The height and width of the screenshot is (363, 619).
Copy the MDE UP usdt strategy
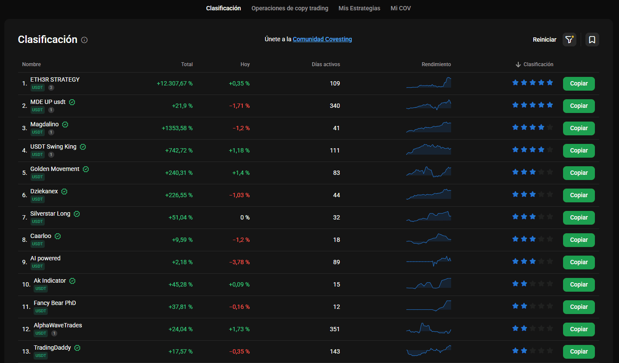(x=579, y=106)
